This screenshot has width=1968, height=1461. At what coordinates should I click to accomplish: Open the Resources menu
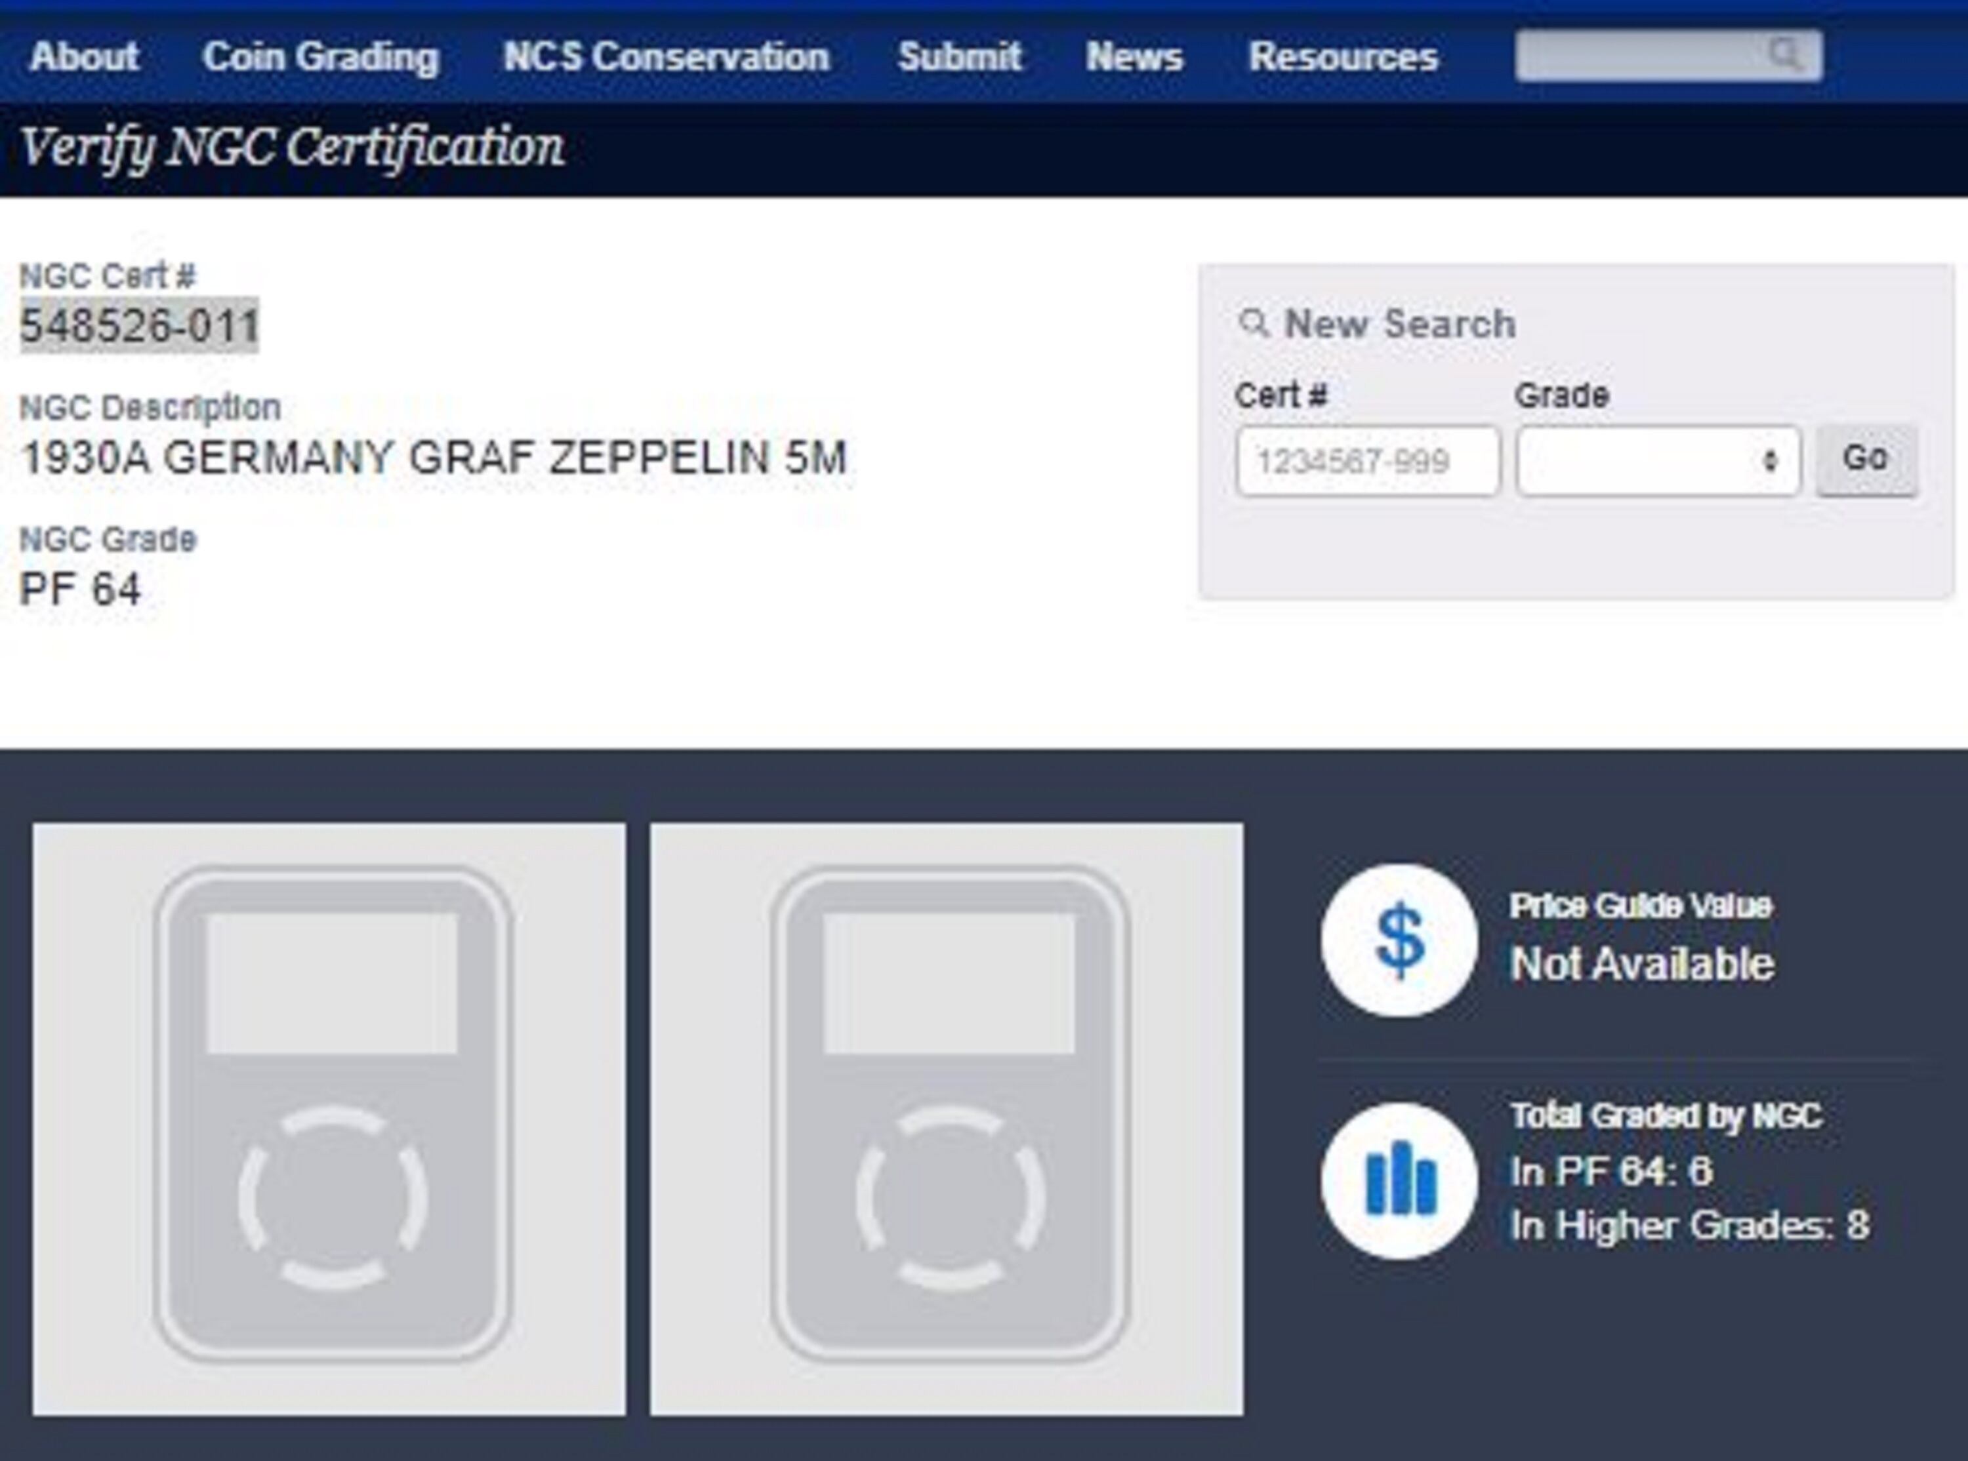pos(1343,56)
